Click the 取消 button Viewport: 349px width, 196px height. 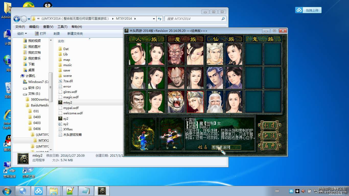tap(270, 136)
